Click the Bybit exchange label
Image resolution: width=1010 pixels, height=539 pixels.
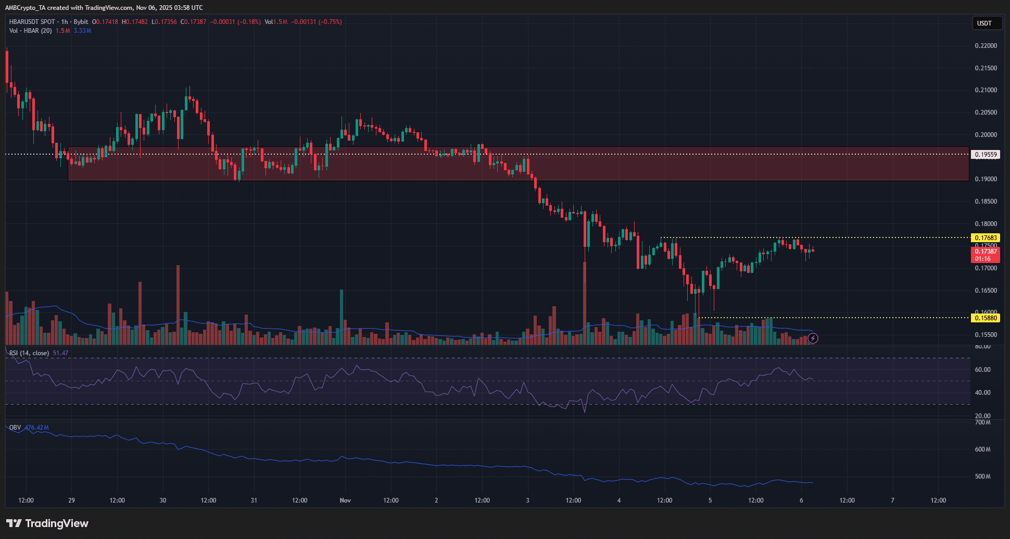tap(81, 22)
